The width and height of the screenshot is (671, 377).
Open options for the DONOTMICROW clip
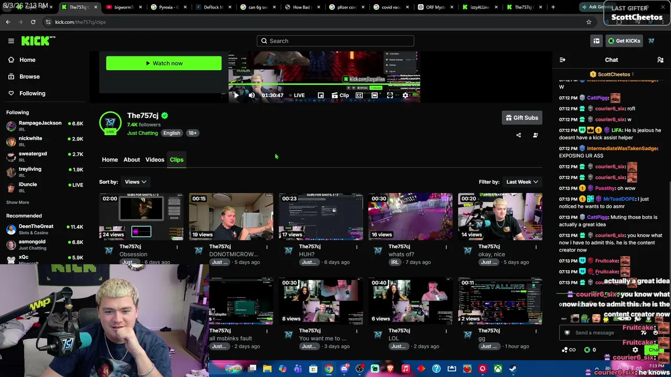click(x=267, y=247)
